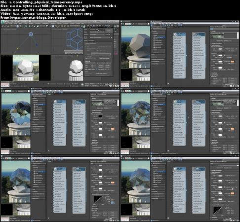Click the material preset preview image in second frame
This screenshot has width=240, height=222.
click(x=217, y=36)
